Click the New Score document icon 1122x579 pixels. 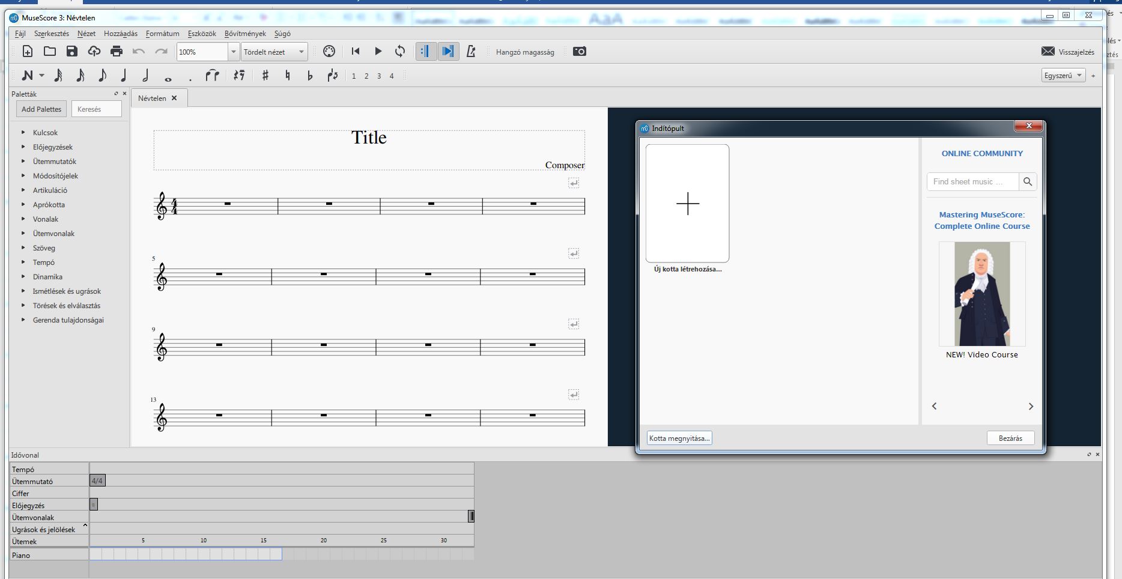pos(28,52)
